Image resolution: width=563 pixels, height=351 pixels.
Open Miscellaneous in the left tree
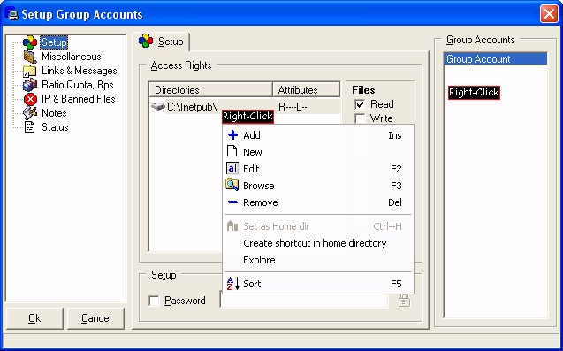click(x=71, y=57)
